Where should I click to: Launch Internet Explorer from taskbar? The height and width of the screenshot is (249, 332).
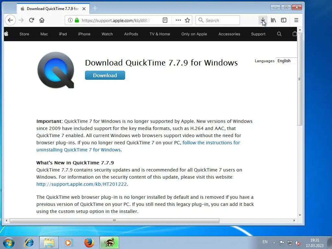[29, 243]
